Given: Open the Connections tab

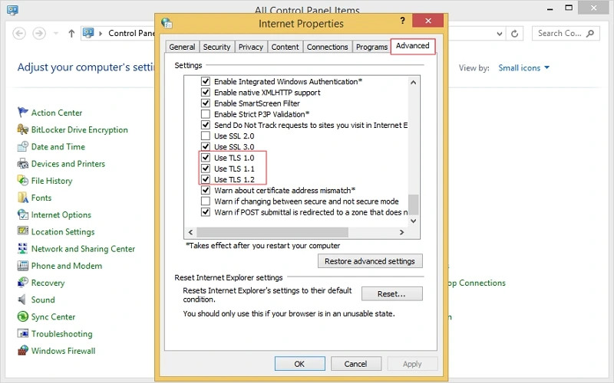Looking at the screenshot, I should (327, 47).
